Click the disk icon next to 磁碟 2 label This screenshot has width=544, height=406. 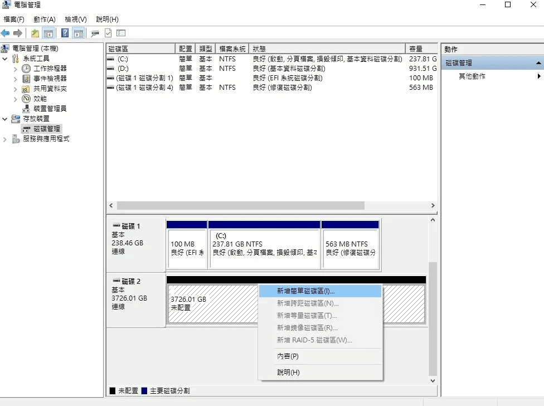click(x=116, y=281)
